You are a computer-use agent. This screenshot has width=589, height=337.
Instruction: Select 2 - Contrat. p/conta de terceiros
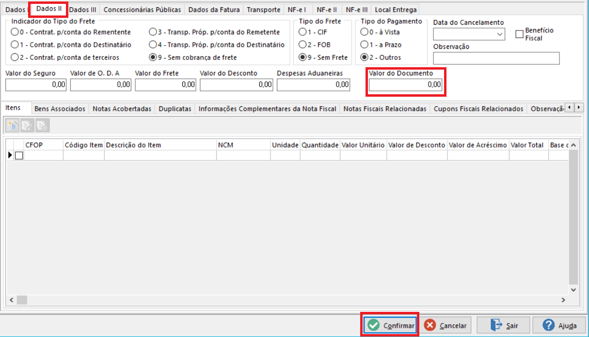(x=65, y=57)
